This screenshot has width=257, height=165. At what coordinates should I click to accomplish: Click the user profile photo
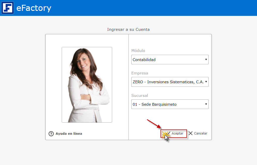(87, 85)
